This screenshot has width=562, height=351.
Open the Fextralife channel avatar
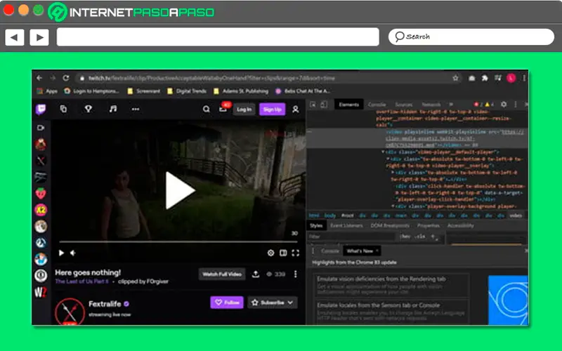tap(70, 312)
